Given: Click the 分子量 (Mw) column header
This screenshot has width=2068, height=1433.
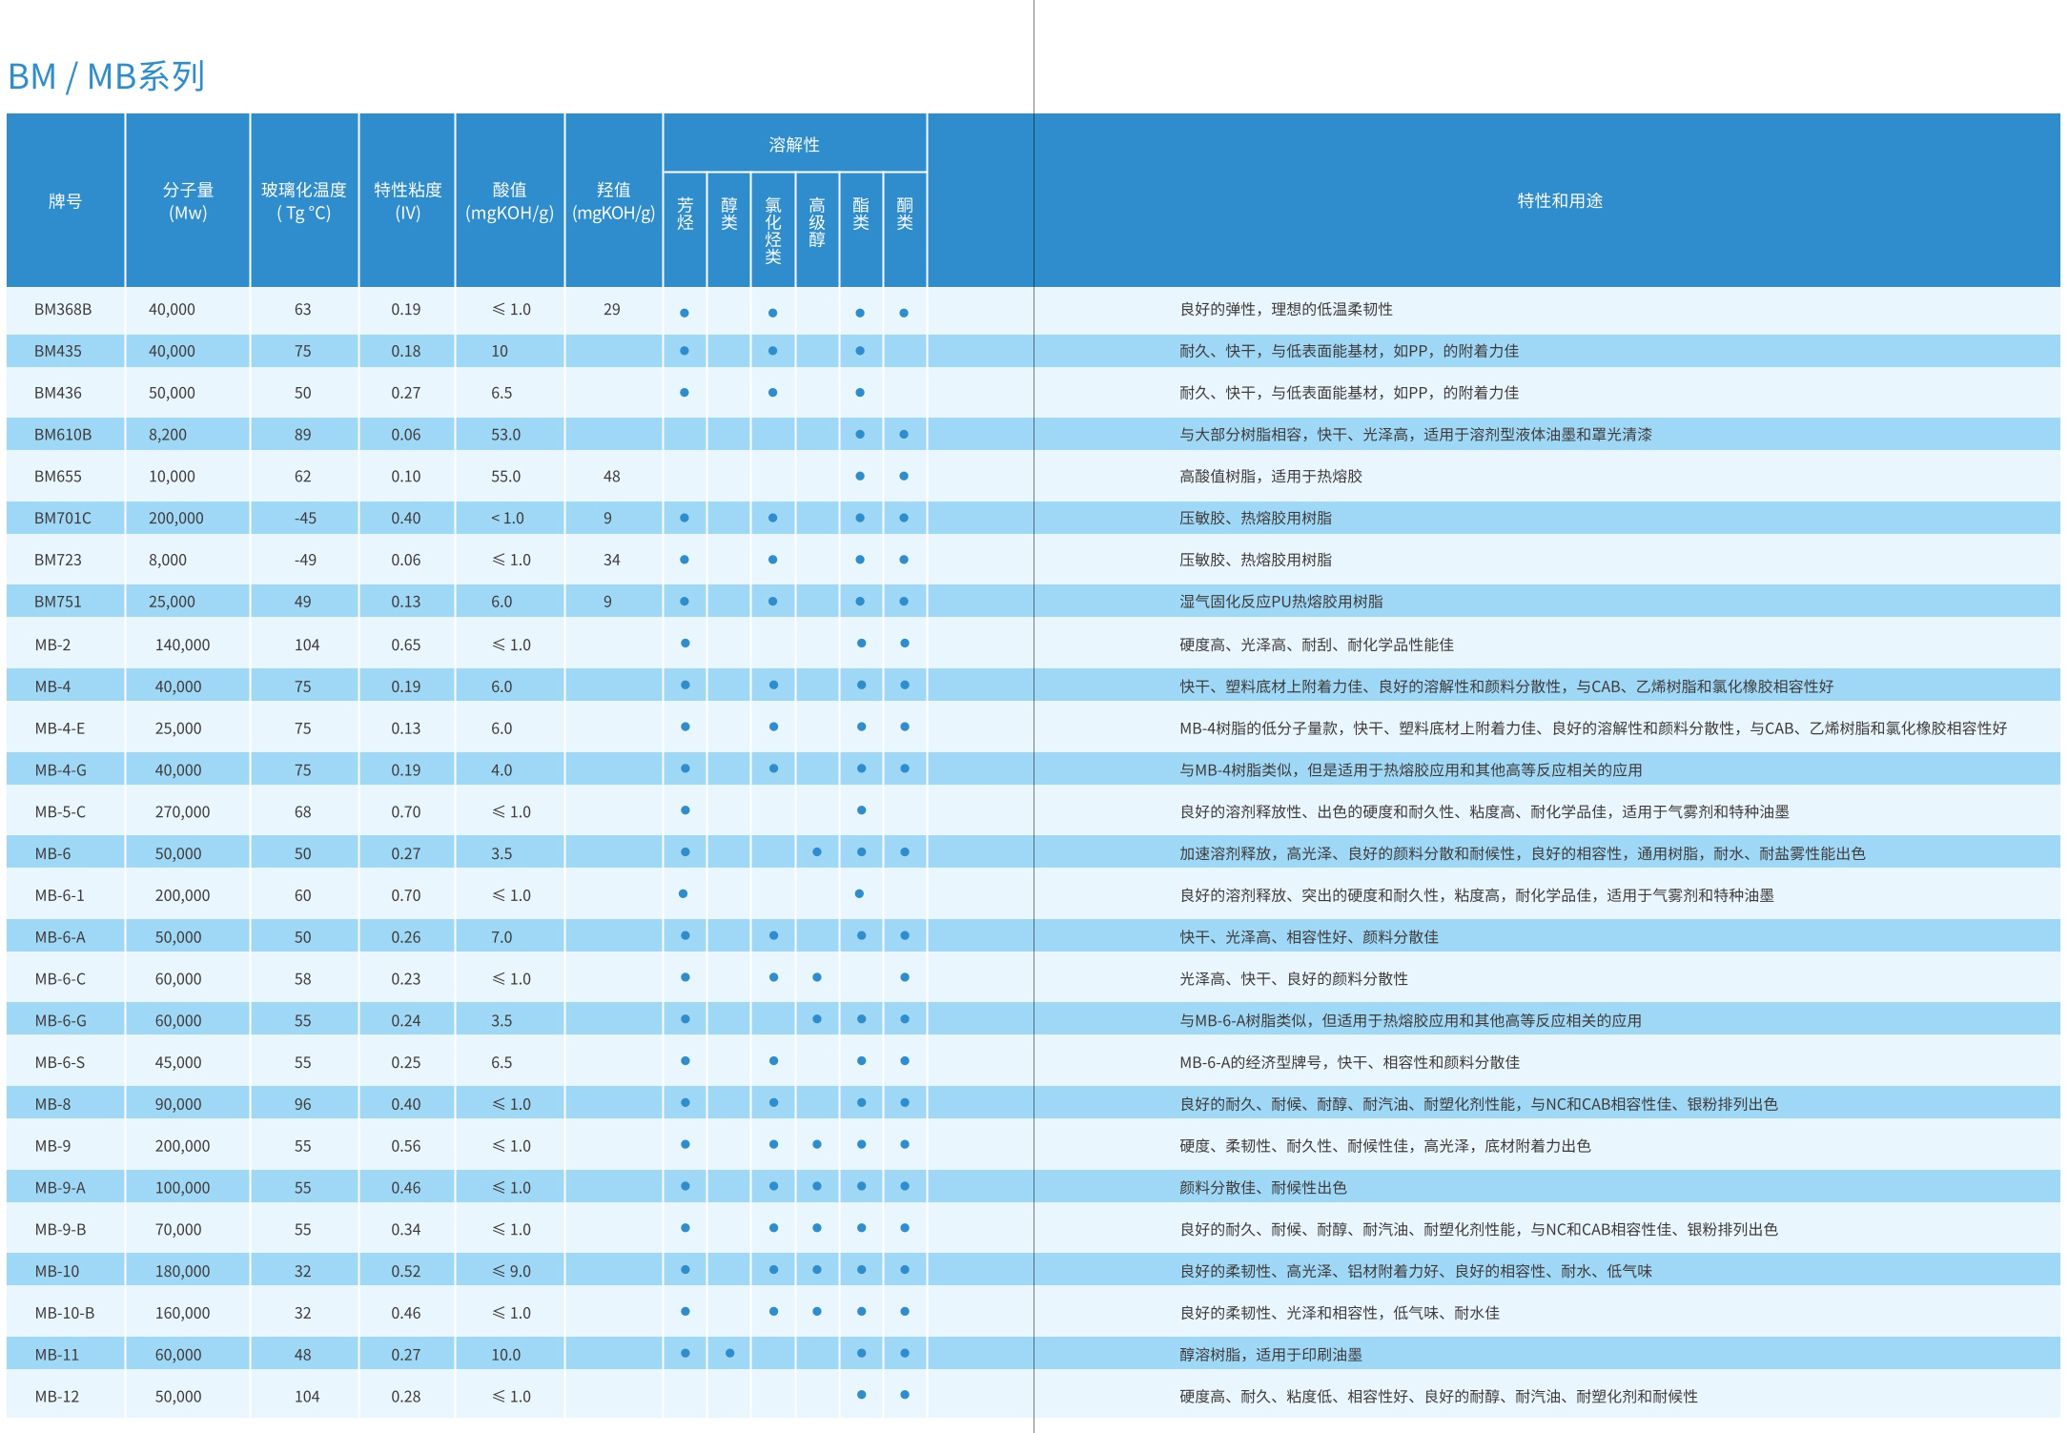Looking at the screenshot, I should pyautogui.click(x=188, y=201).
